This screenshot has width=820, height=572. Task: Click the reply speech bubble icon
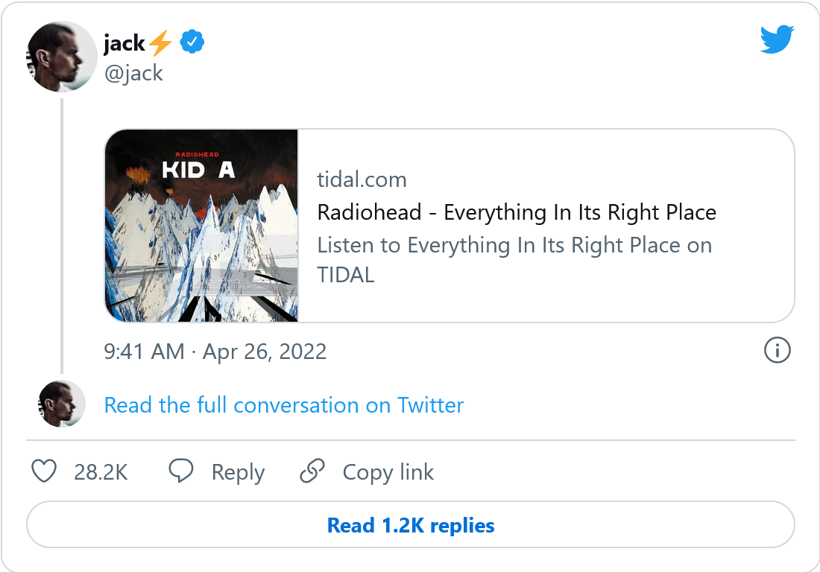pos(181,471)
